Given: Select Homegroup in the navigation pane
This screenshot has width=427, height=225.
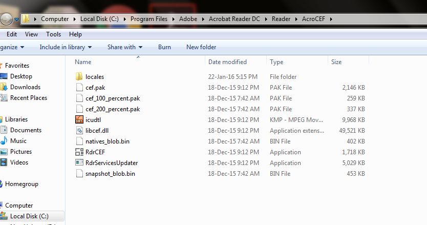Looking at the screenshot, I should click(x=22, y=184).
